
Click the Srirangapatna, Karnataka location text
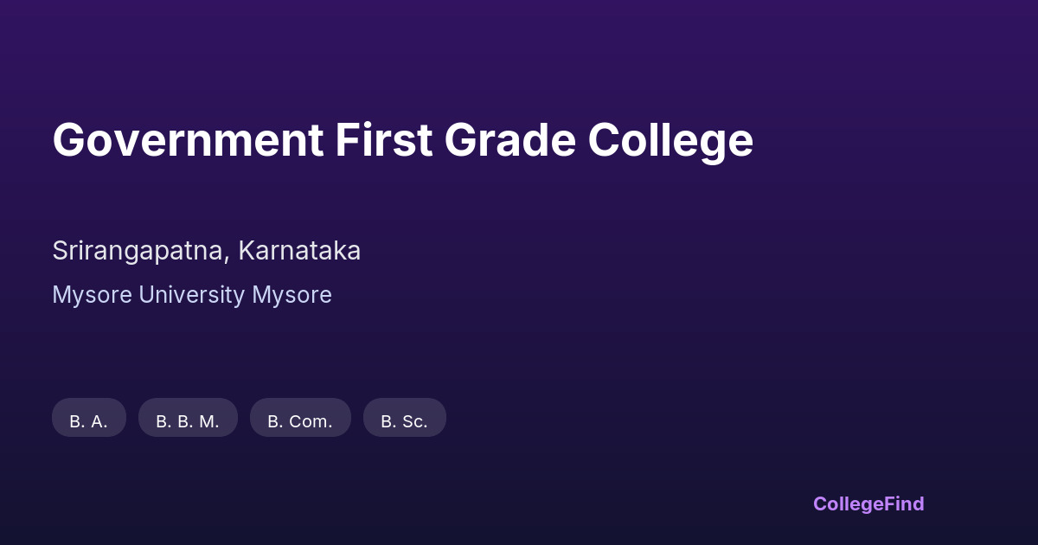[x=206, y=251]
